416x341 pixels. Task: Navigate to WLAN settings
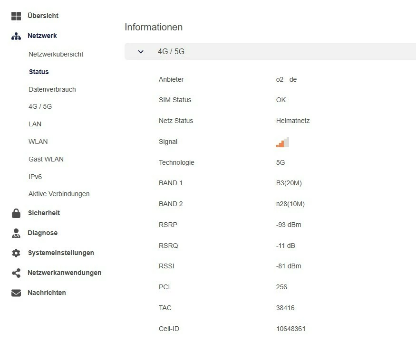point(38,142)
